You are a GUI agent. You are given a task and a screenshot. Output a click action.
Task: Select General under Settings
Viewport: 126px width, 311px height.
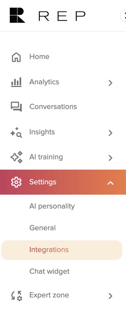(x=42, y=228)
